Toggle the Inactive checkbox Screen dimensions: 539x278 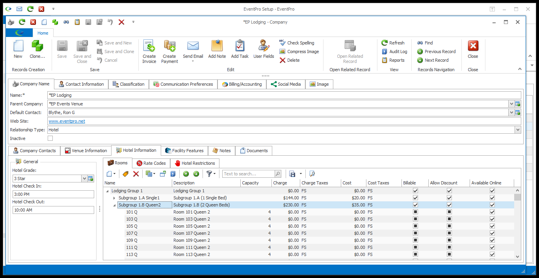pyautogui.click(x=50, y=138)
